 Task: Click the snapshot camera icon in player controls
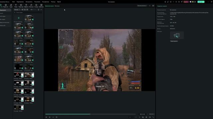coord(146,117)
